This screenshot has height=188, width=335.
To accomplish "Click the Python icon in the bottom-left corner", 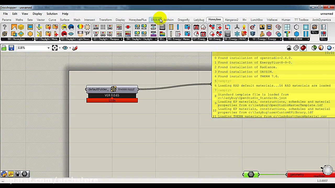I will [4, 174].
